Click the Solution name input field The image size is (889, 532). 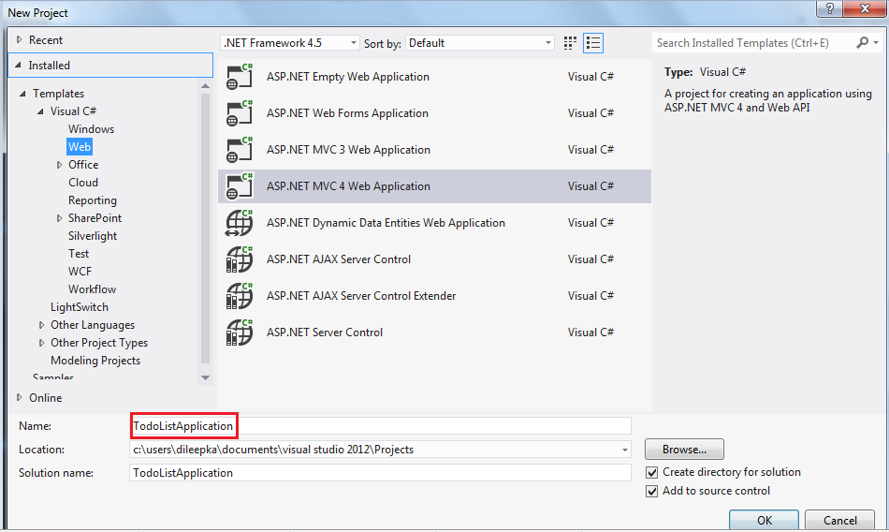click(x=380, y=473)
